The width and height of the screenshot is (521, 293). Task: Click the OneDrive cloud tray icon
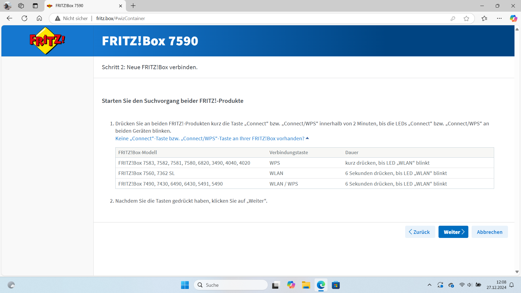click(x=451, y=285)
